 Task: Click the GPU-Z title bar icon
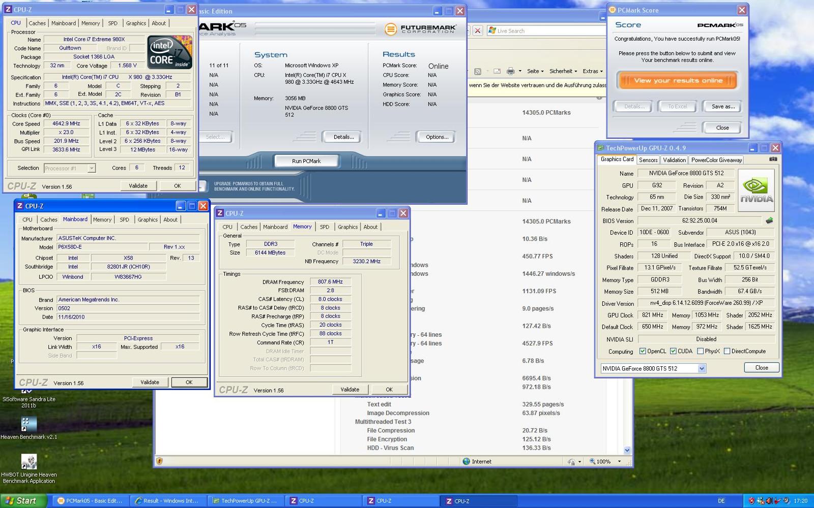point(600,148)
